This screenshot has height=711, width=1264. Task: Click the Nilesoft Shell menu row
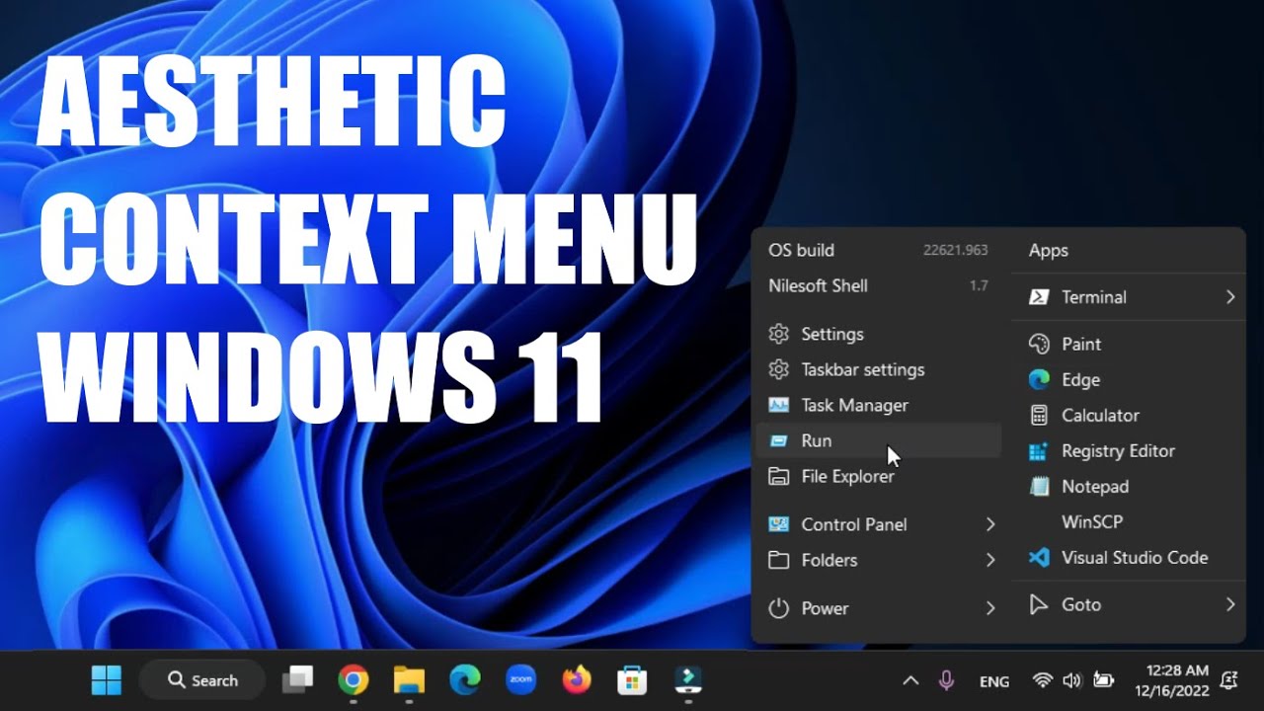[x=879, y=285]
